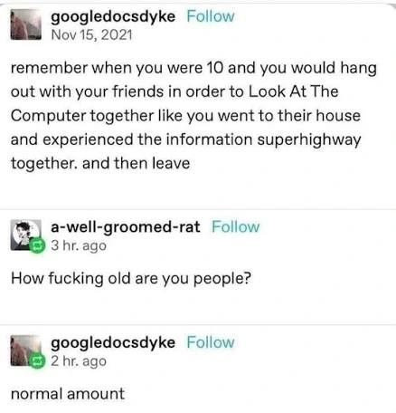The height and width of the screenshot is (413, 396).
Task: Open the 3 hr. ago timestamp permalink
Action: (x=79, y=245)
